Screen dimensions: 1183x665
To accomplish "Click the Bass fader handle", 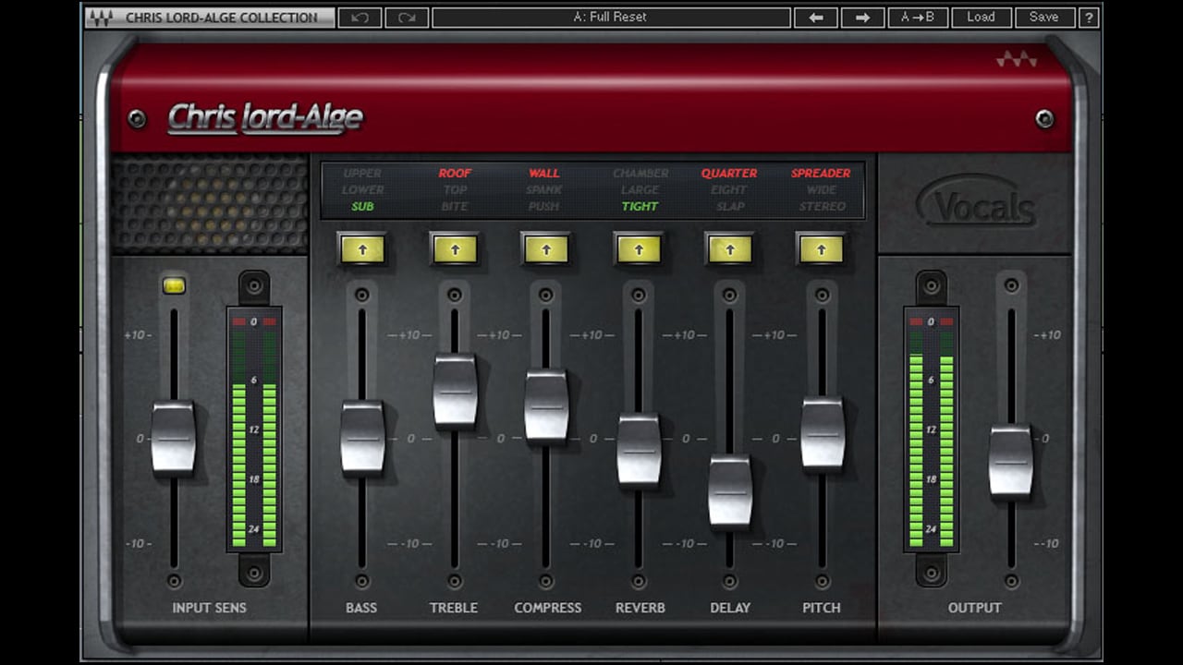I will (x=362, y=438).
